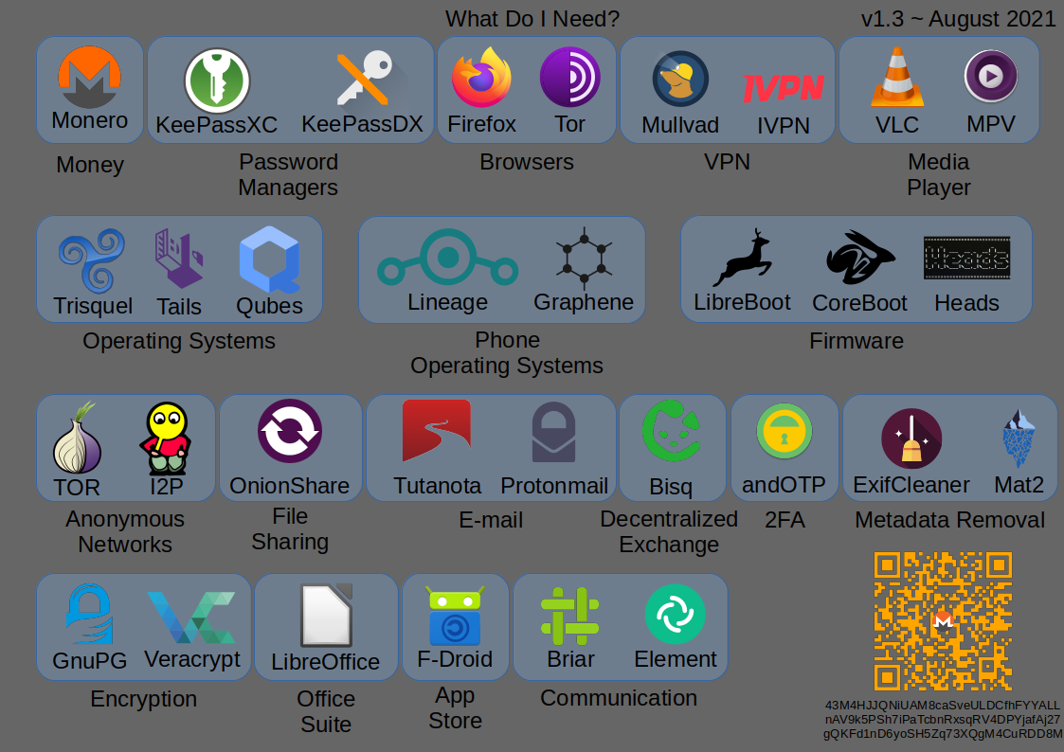This screenshot has width=1064, height=752.
Task: Select the Mat2 blue iceberg icon
Action: tap(1019, 439)
